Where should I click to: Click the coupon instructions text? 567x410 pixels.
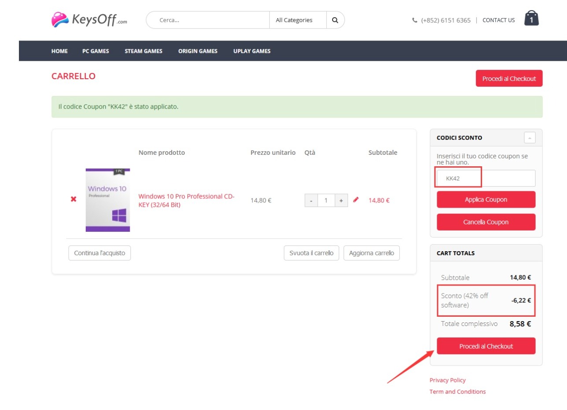point(482,159)
